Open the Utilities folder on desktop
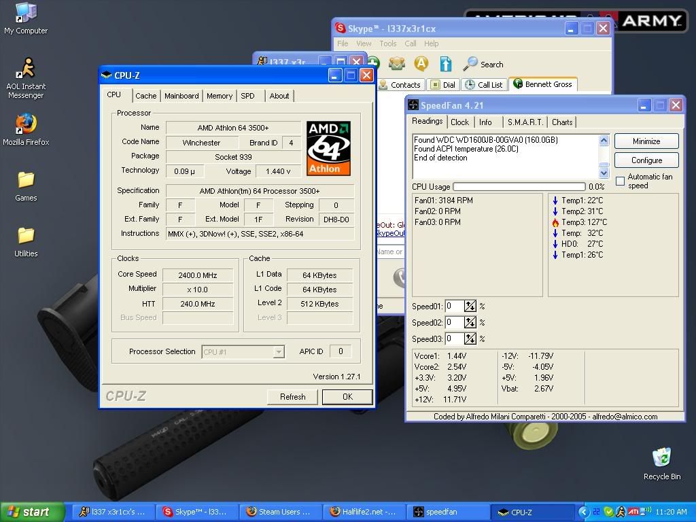 (x=26, y=242)
